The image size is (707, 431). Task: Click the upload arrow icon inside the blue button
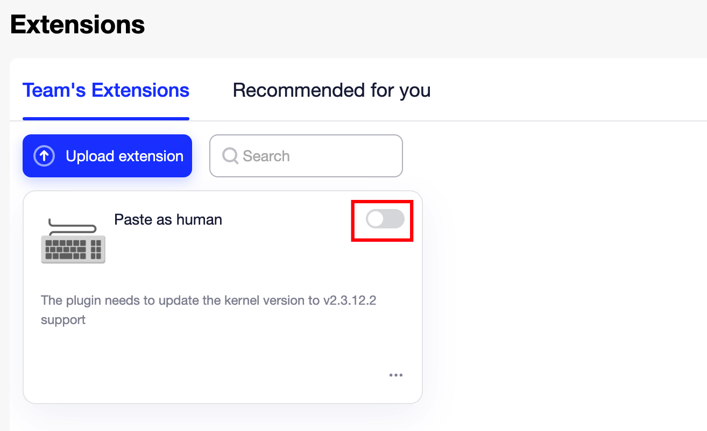click(x=44, y=156)
